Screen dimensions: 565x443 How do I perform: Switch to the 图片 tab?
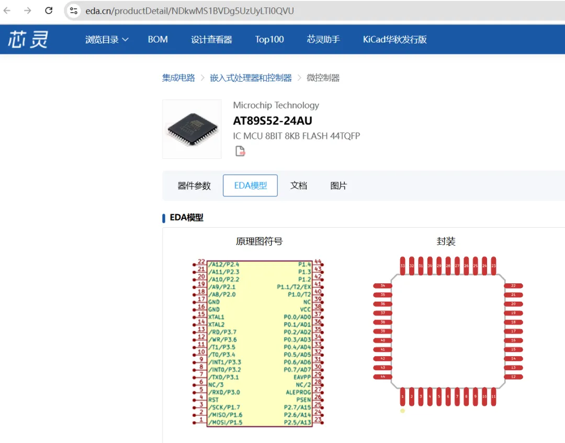[x=338, y=185]
